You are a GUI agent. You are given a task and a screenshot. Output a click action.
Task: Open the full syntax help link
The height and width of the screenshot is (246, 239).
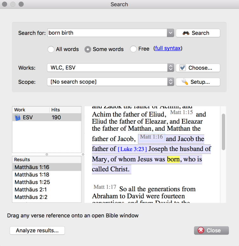click(168, 48)
